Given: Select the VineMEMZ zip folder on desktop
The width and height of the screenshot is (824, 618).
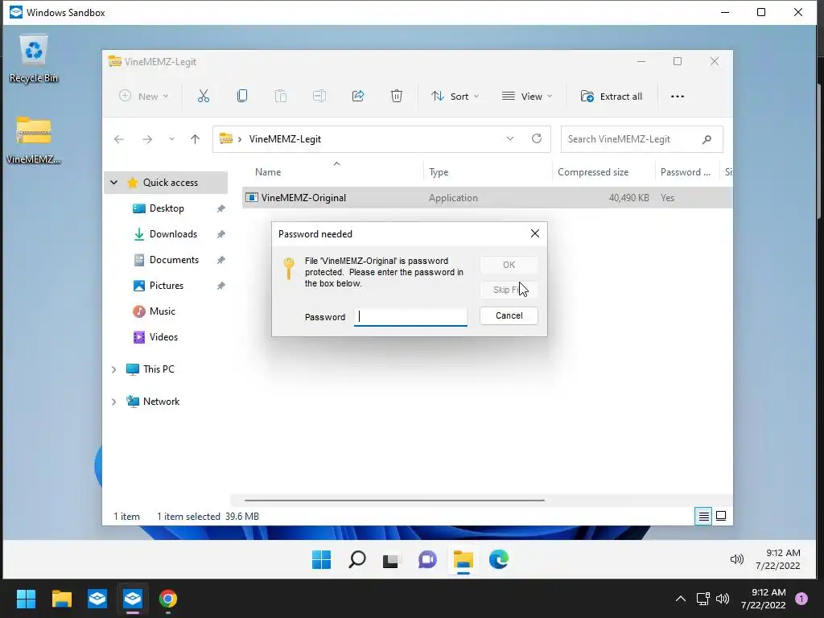Looking at the screenshot, I should pos(34,140).
